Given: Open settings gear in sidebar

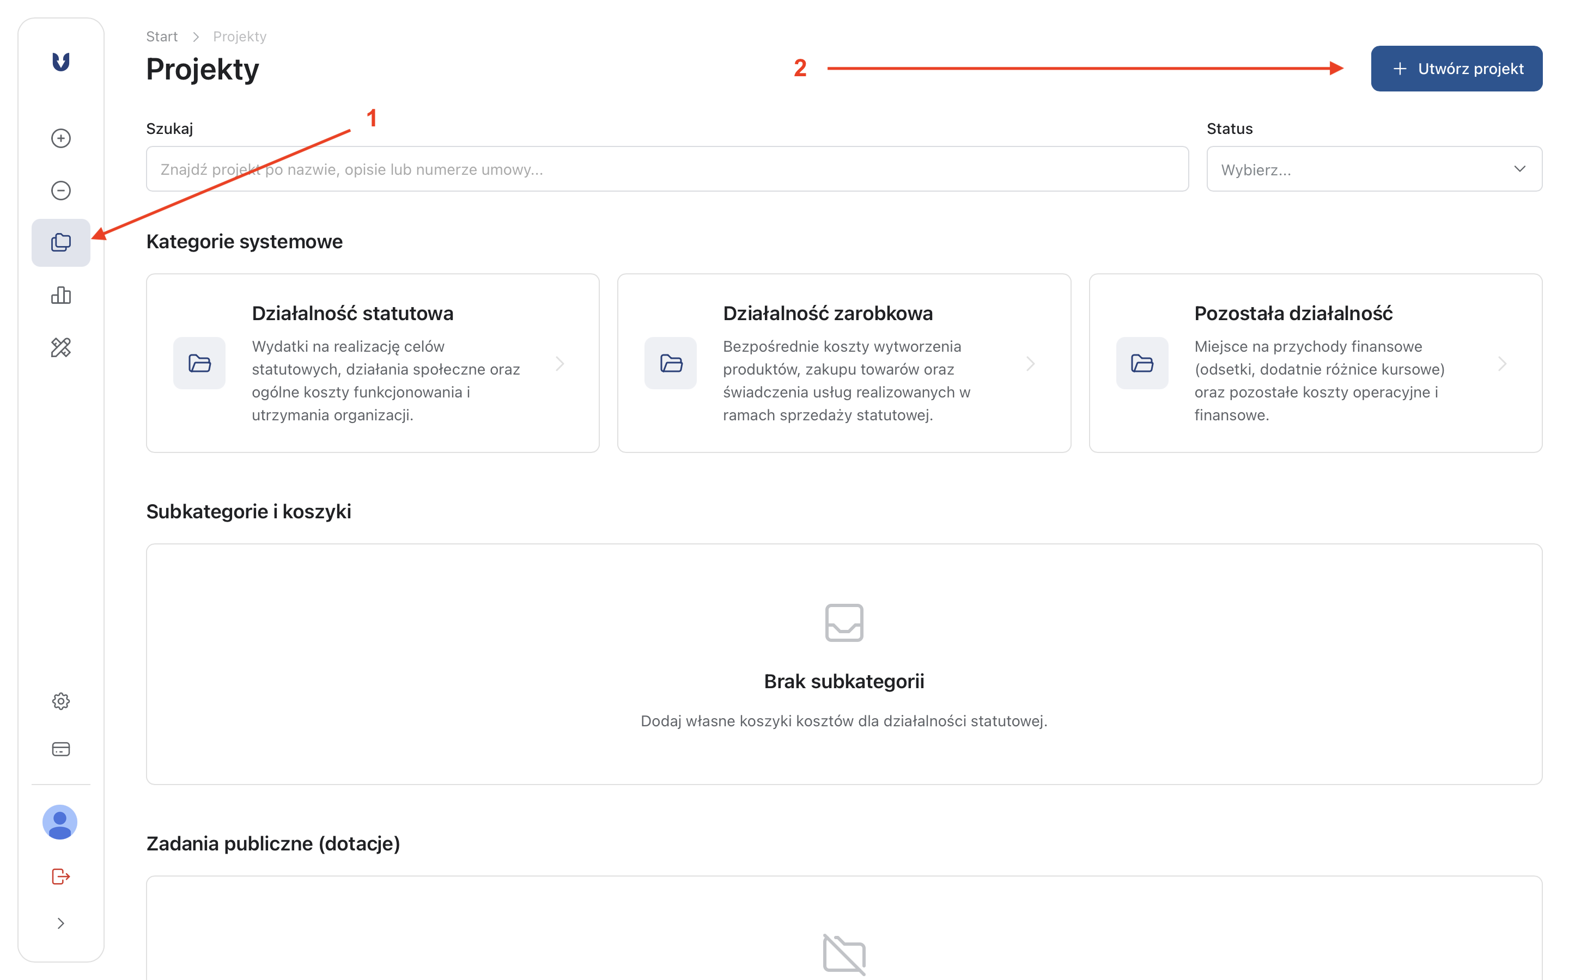Looking at the screenshot, I should pyautogui.click(x=61, y=701).
